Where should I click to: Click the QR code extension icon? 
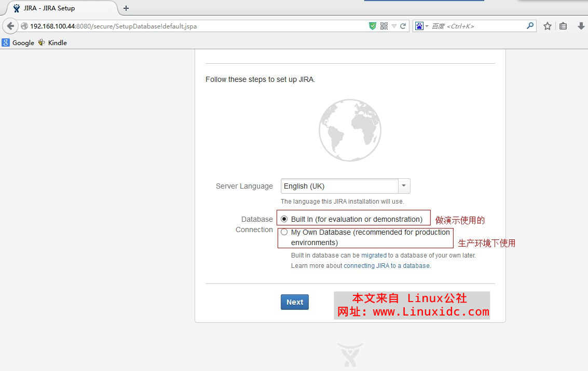(383, 25)
